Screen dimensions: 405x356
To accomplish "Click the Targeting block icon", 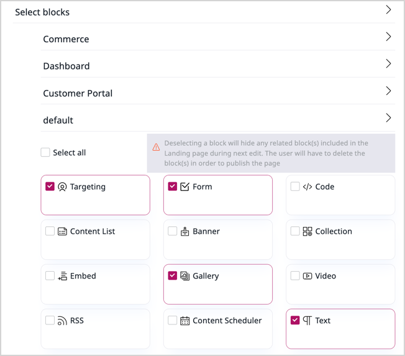I will click(x=62, y=187).
